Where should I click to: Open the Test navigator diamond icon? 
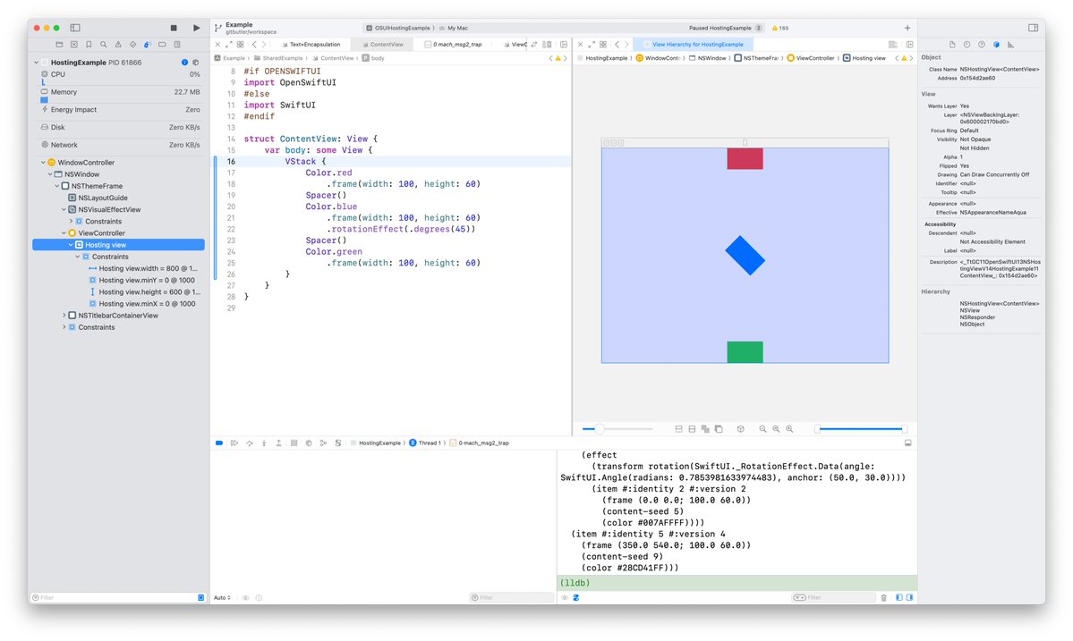coord(132,45)
